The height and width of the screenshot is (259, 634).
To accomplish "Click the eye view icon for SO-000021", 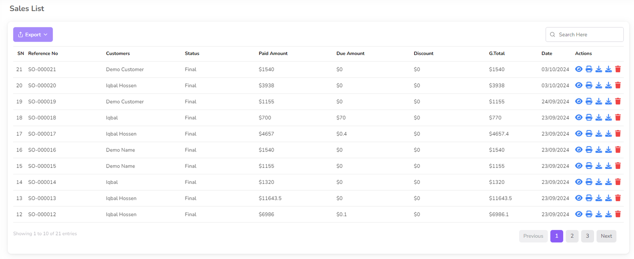I will 579,69.
